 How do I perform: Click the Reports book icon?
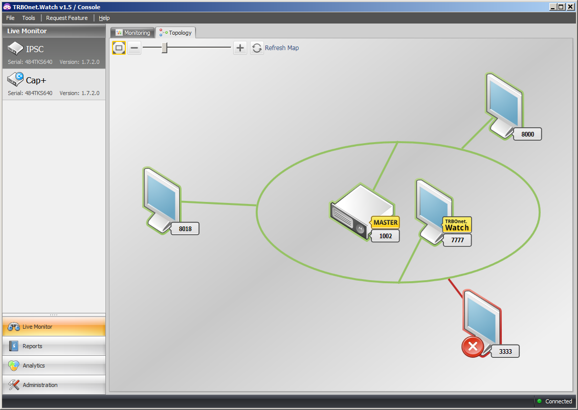pos(14,346)
